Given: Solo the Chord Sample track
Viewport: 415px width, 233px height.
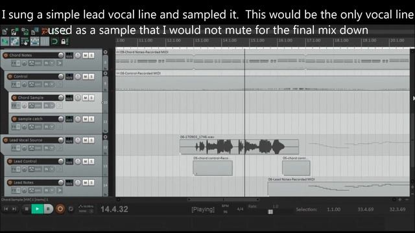Looking at the screenshot, I should tap(91, 98).
